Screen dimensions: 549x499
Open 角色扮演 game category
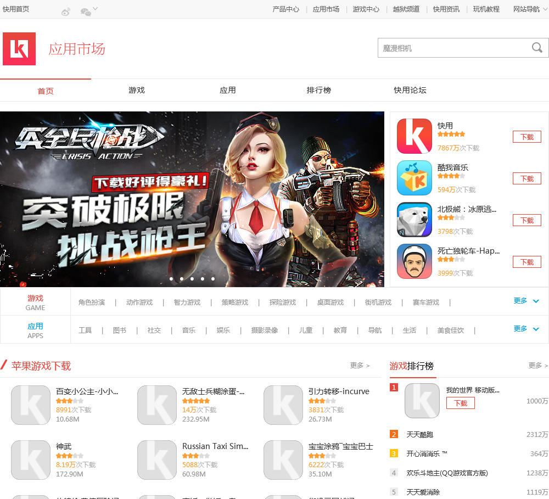pos(91,302)
